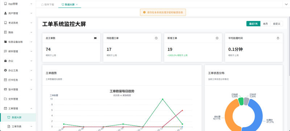The height and width of the screenshot is (131, 290).
Task: Click the 工单状态分布 panel title
Action: 216,73
